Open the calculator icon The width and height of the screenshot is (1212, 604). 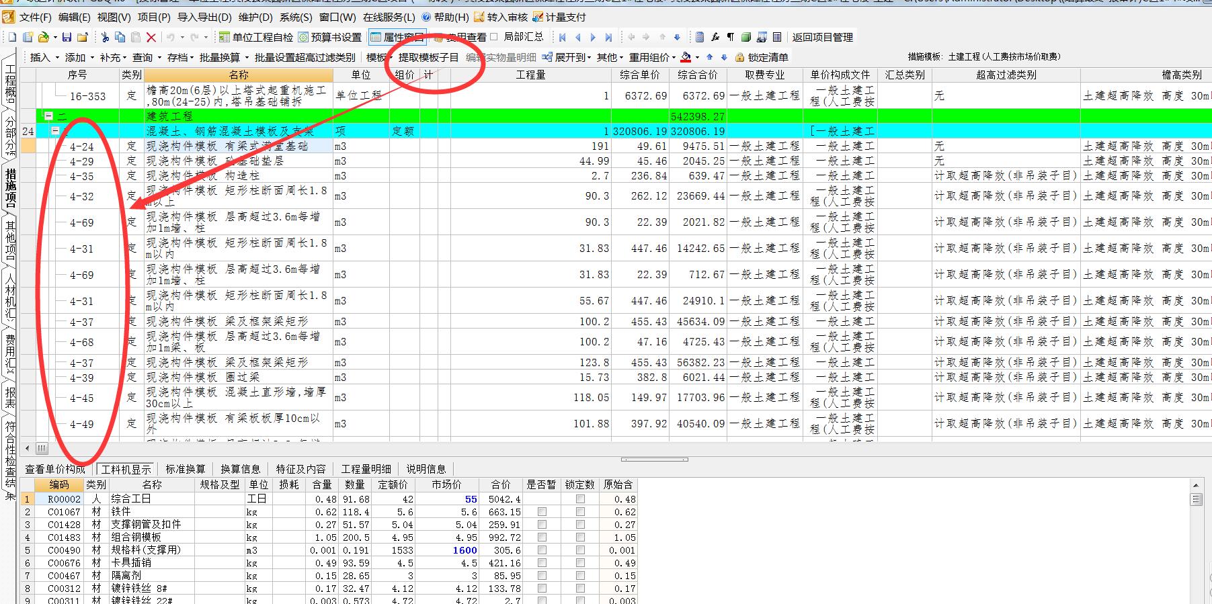[700, 37]
